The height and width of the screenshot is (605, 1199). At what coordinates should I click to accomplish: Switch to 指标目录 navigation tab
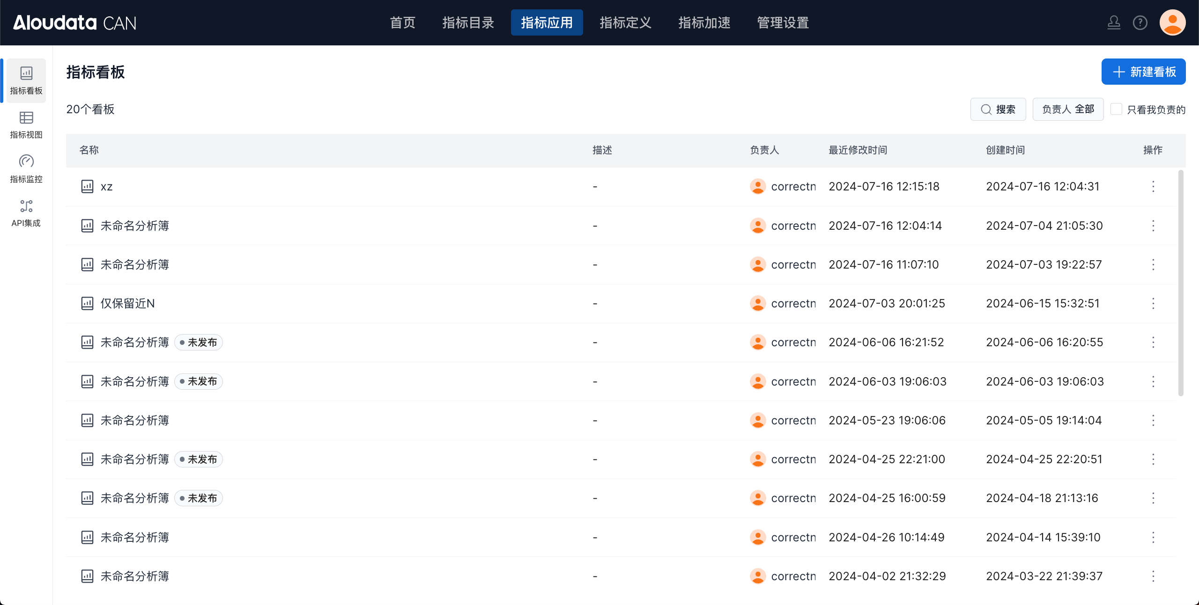tap(468, 22)
